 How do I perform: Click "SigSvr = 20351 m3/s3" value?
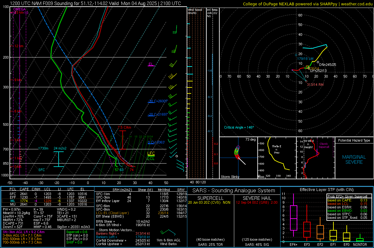click(x=74, y=227)
